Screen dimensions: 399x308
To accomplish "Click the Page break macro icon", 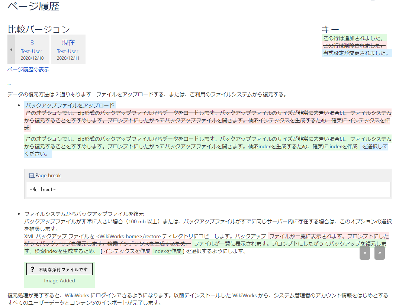I will pos(31,176).
